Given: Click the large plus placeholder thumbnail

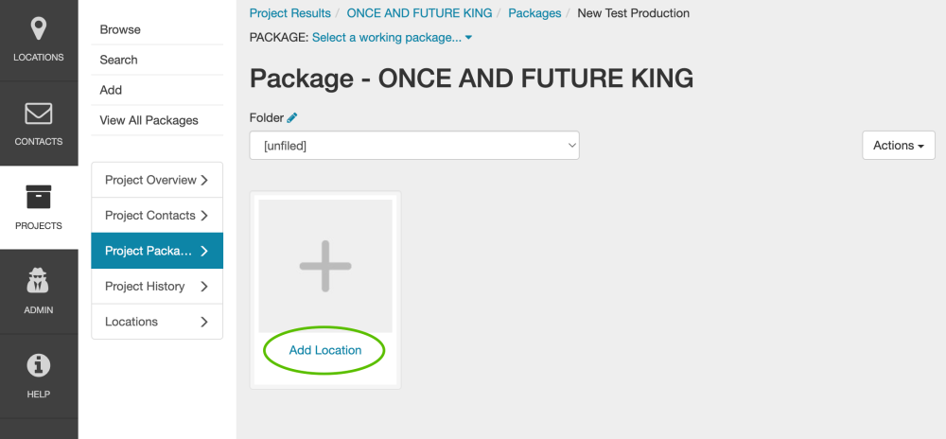Looking at the screenshot, I should point(325,266).
